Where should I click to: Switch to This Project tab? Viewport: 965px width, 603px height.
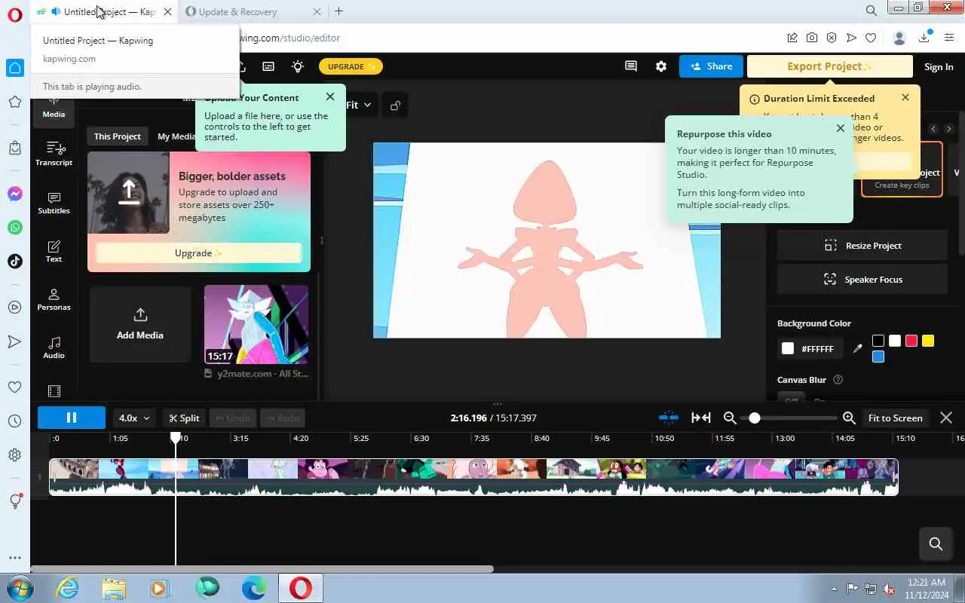(x=117, y=136)
